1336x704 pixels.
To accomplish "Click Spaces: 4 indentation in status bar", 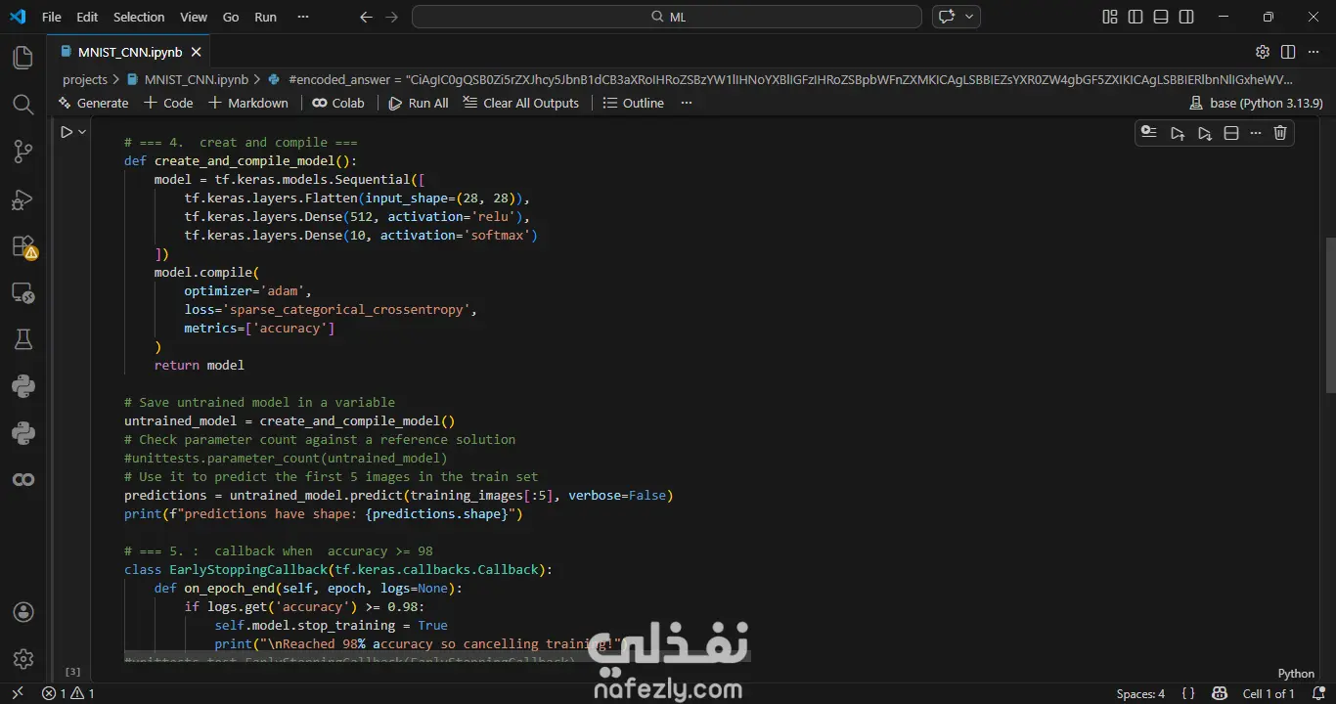I will point(1140,693).
